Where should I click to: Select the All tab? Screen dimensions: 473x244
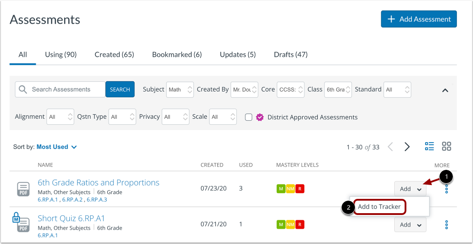coord(23,55)
